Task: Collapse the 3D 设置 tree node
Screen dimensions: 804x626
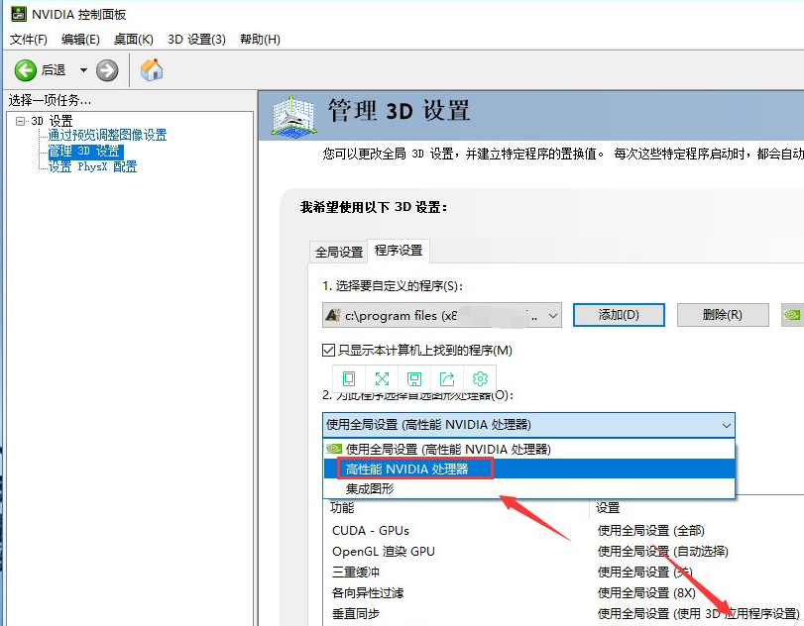Action: coord(20,122)
